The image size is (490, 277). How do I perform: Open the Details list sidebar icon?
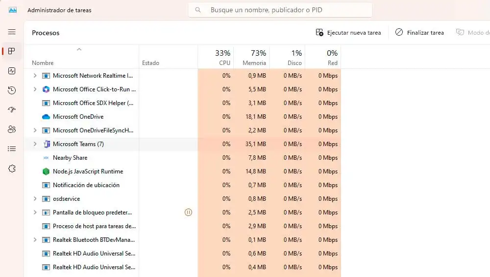(12, 149)
